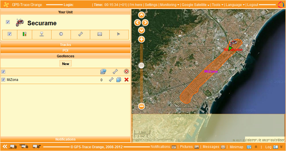Image resolution: width=286 pixels, height=151 pixels.
Task: Pan the map right
Action: pyautogui.click(x=145, y=22)
